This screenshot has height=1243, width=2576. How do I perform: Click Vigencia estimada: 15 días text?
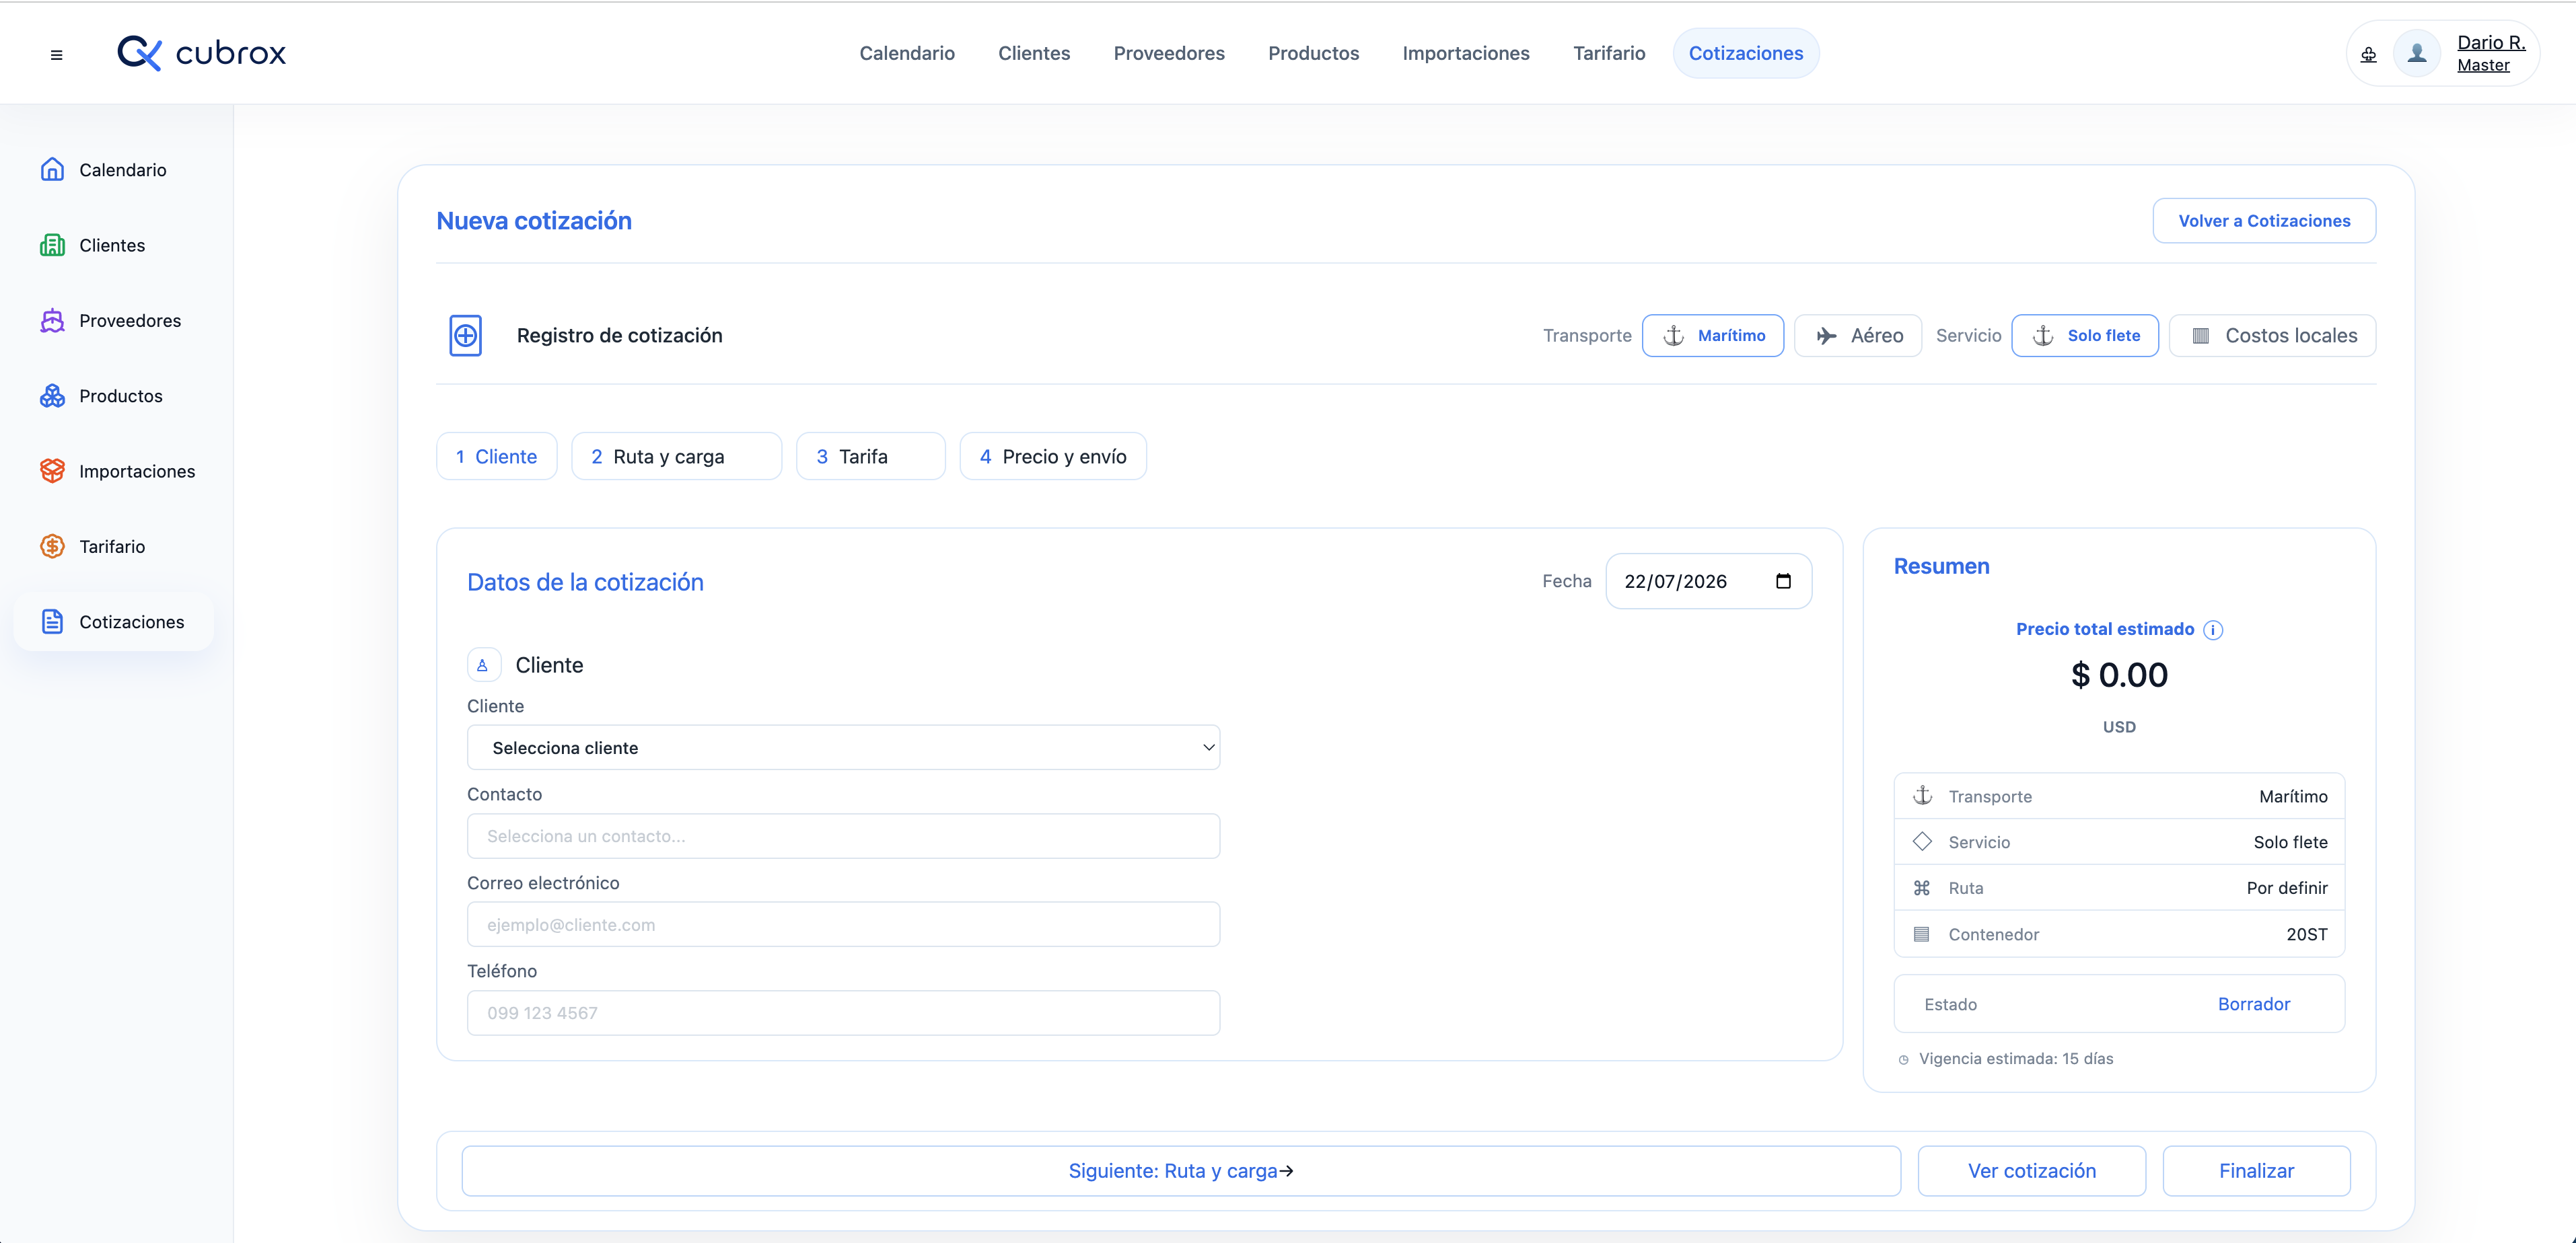pos(2016,1059)
